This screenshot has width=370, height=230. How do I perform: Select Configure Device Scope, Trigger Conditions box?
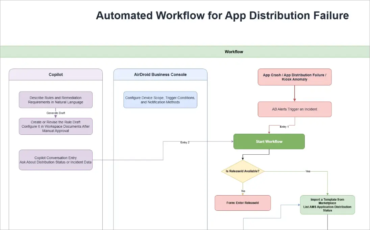(x=160, y=100)
